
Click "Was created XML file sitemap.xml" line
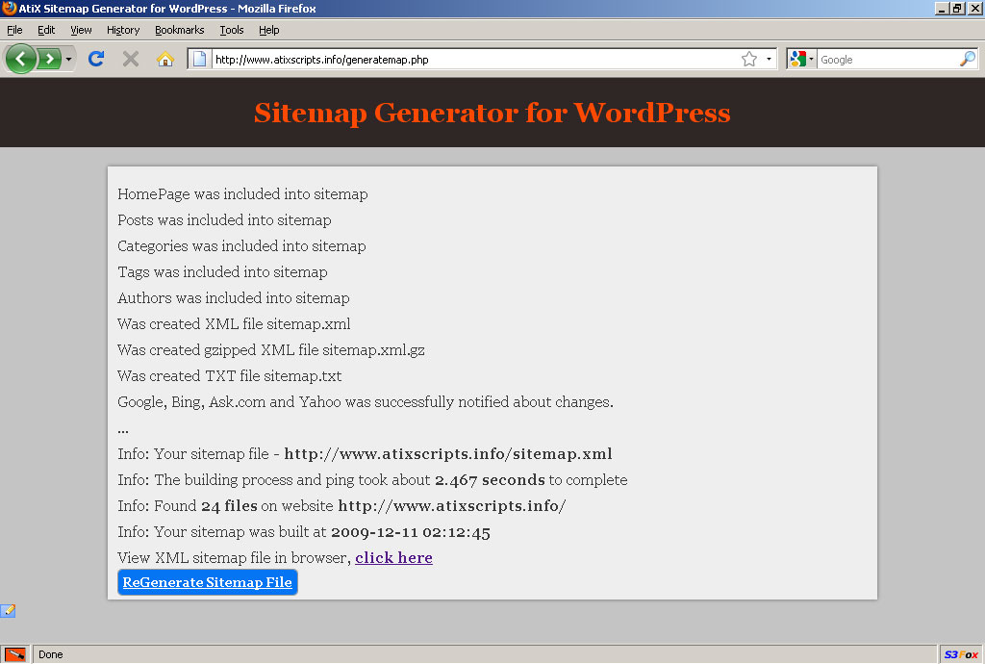234,324
